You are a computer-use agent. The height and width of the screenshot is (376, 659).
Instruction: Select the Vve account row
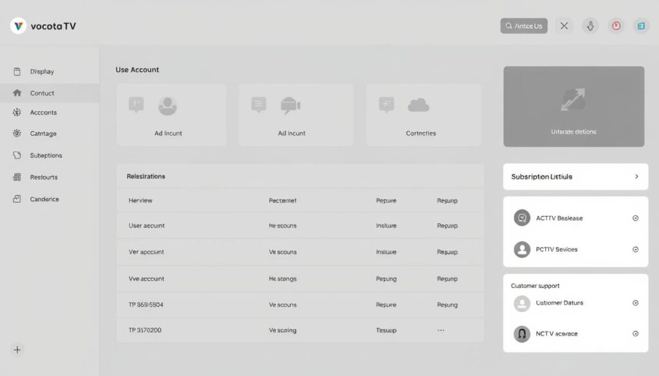click(300, 279)
